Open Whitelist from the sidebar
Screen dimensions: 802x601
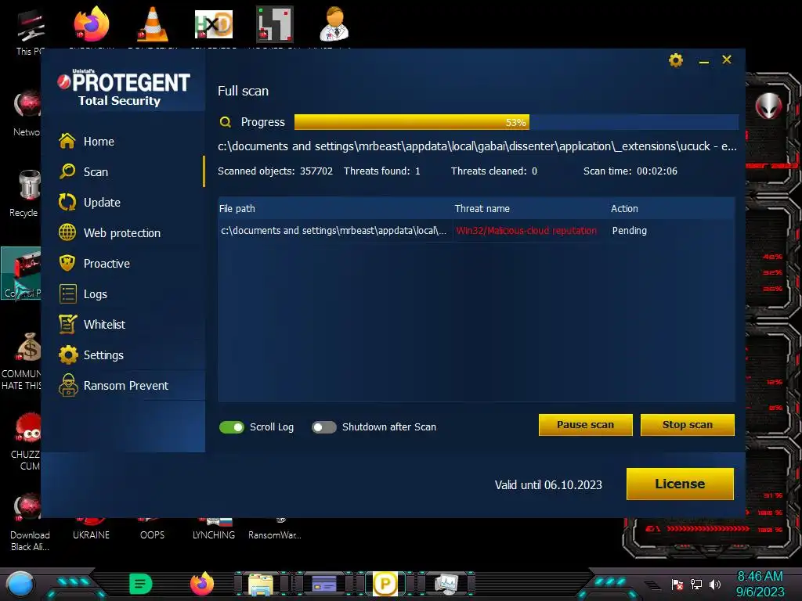tap(104, 325)
